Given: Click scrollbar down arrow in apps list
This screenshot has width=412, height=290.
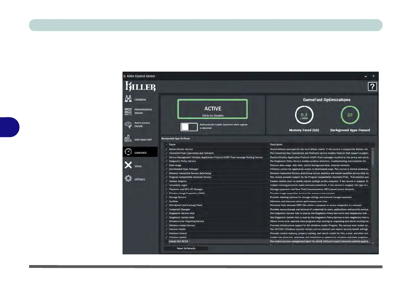Looking at the screenshot, I should click(x=373, y=243).
